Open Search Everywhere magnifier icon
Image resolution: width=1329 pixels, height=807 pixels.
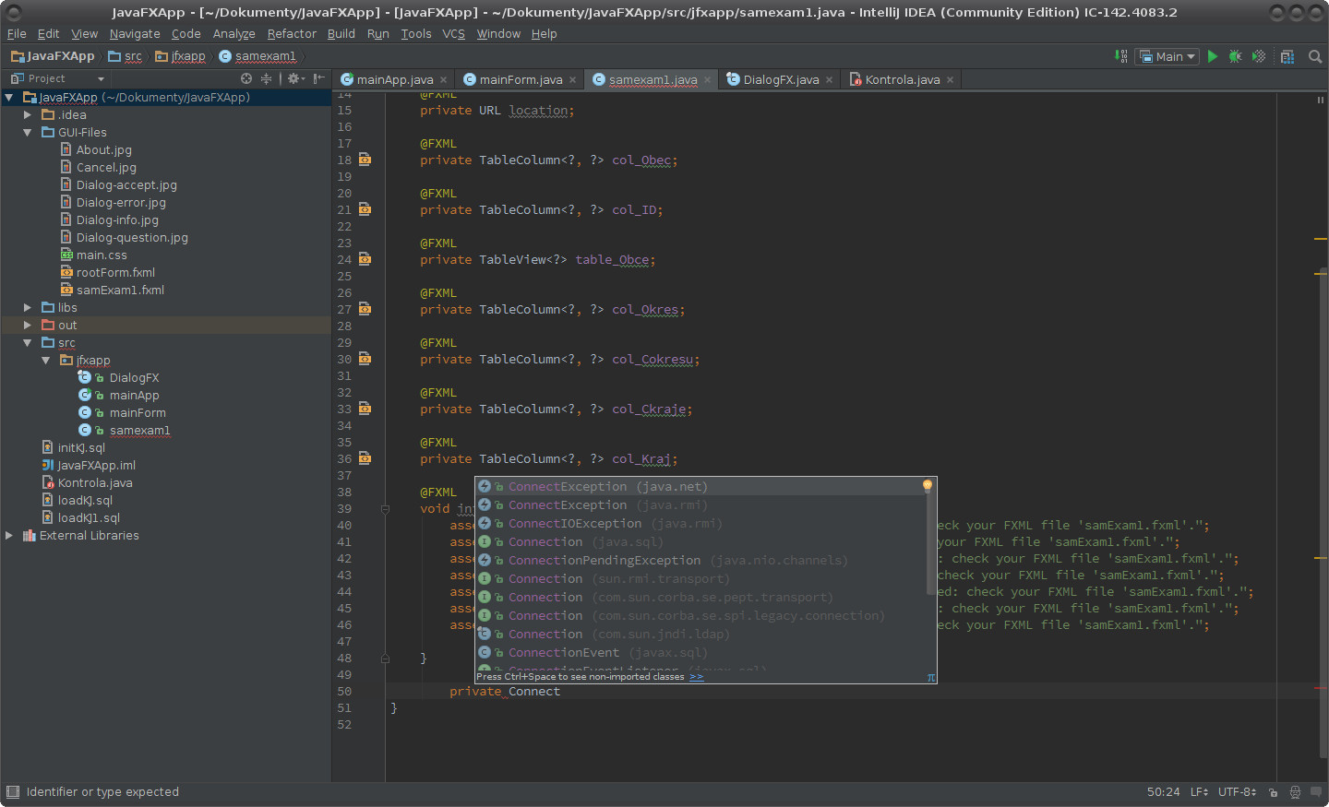pyautogui.click(x=1315, y=56)
